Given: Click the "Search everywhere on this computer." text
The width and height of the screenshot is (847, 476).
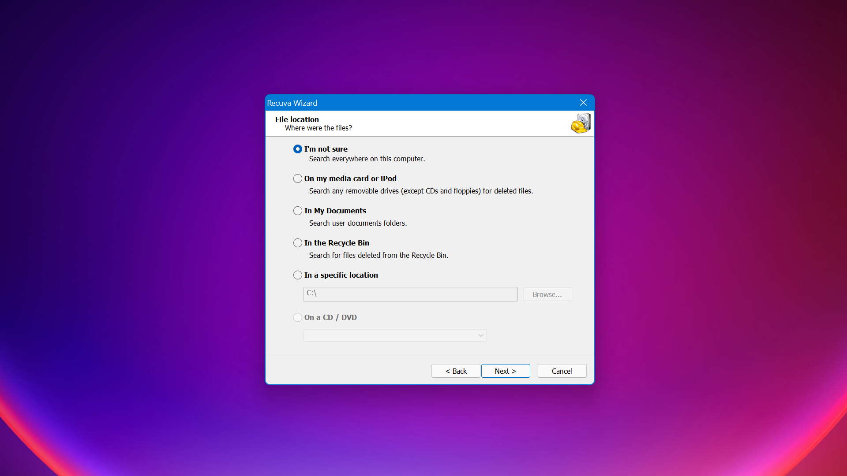Looking at the screenshot, I should 367,159.
